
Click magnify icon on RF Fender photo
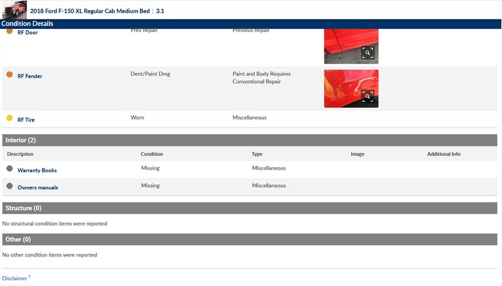pos(368,97)
